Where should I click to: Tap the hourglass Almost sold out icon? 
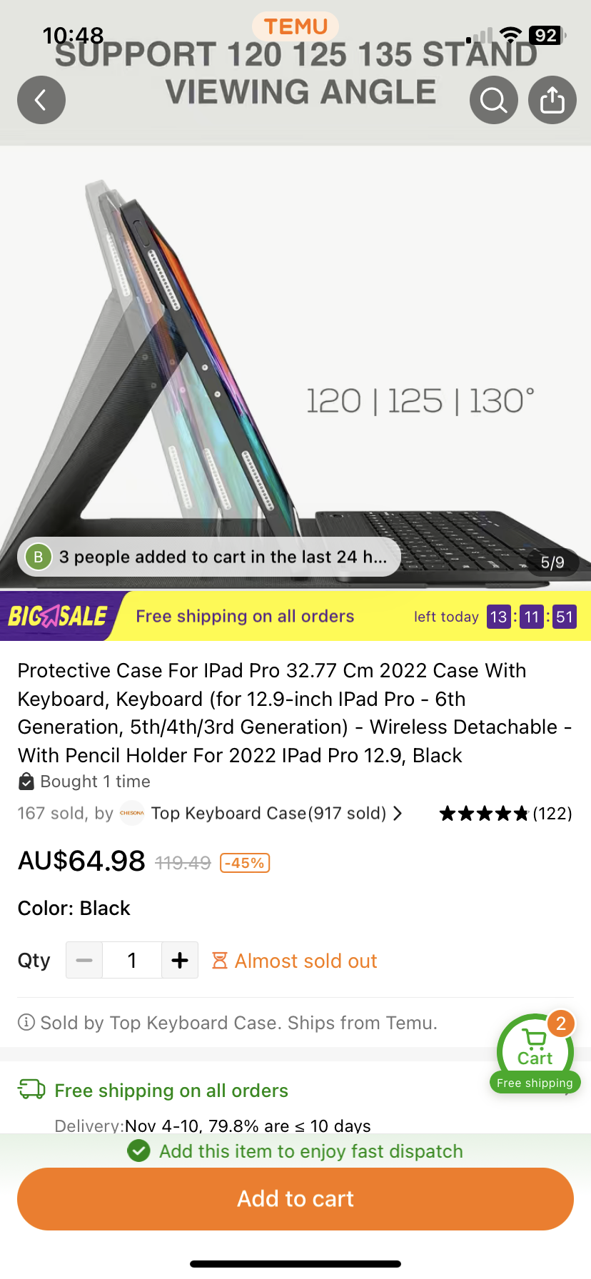click(x=220, y=961)
